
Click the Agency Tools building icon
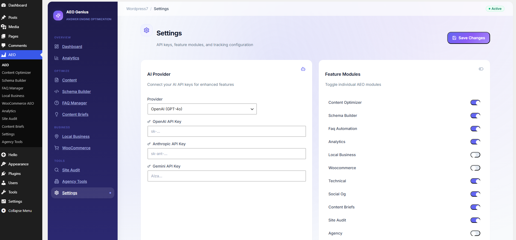56,181
